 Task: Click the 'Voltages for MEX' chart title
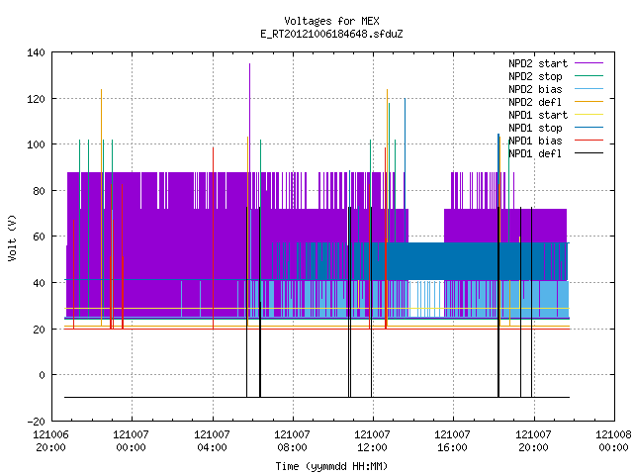pyautogui.click(x=331, y=21)
